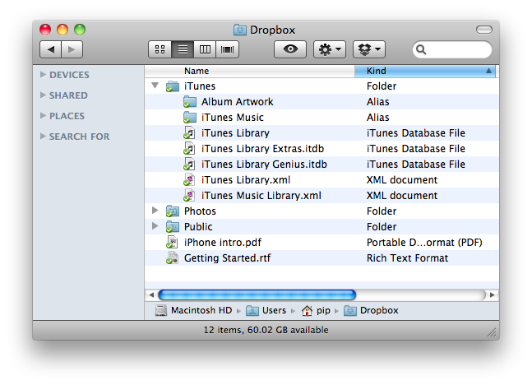532x385 pixels.
Task: Expand the Public folder disclosure triangle
Action: coord(155,226)
